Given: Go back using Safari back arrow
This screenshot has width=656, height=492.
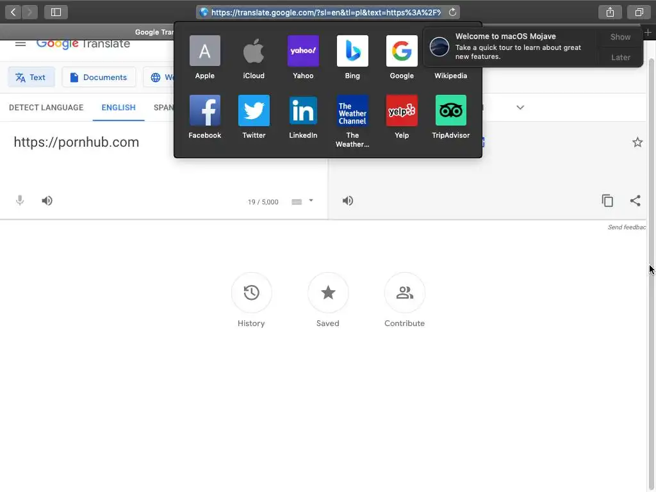Looking at the screenshot, I should pyautogui.click(x=13, y=12).
